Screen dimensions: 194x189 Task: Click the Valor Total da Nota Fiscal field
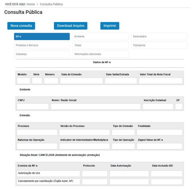point(160,81)
